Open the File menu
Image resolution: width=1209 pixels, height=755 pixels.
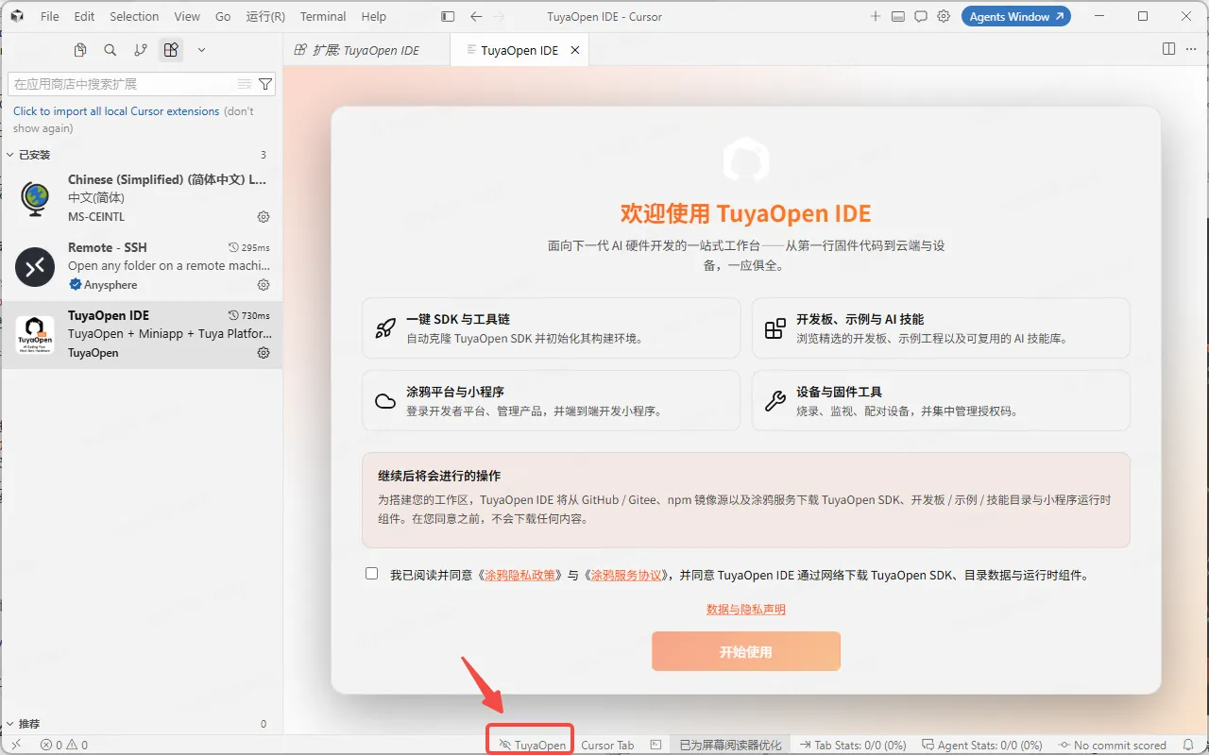[50, 16]
